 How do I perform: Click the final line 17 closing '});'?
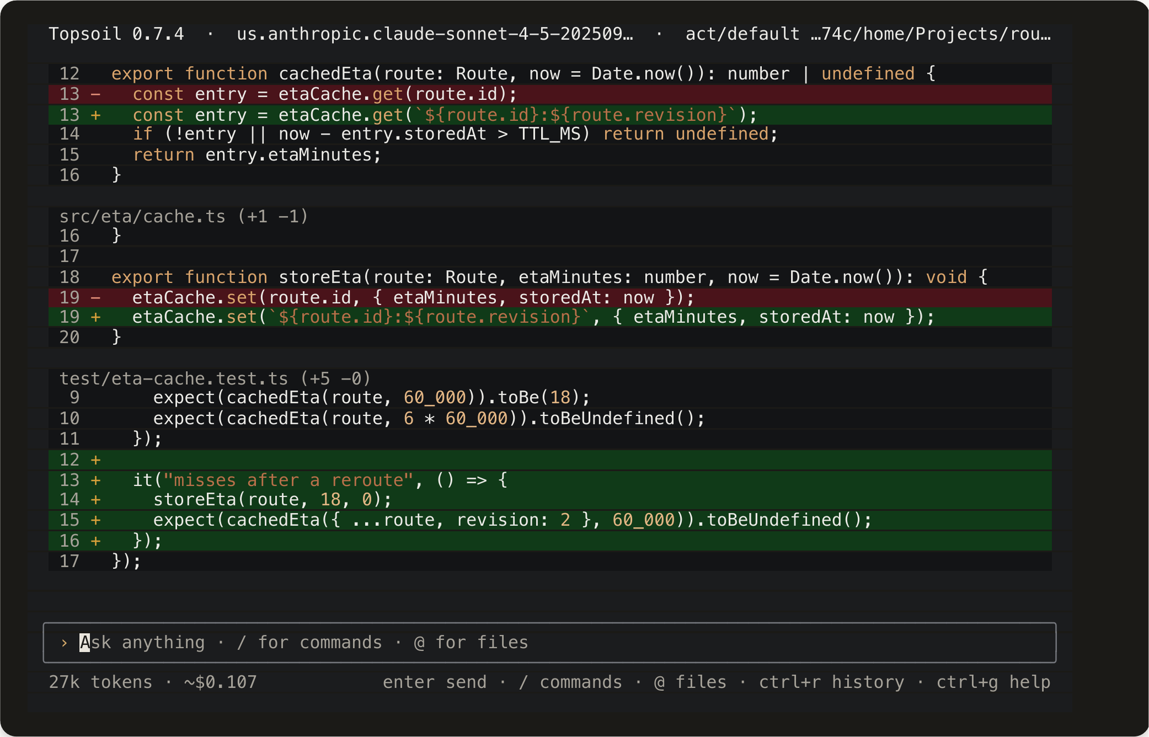(x=550, y=561)
